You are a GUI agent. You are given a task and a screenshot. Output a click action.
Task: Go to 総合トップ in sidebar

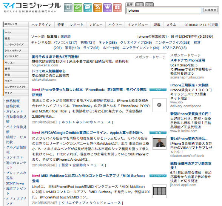pyautogui.click(x=15, y=24)
